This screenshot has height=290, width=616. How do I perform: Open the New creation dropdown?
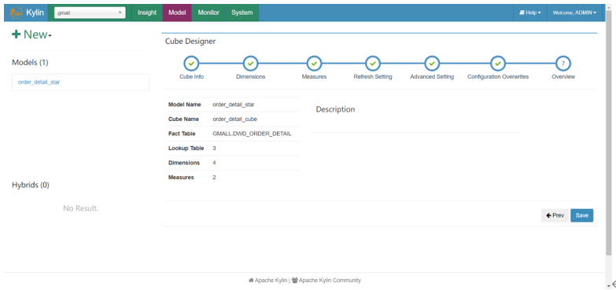(x=31, y=35)
